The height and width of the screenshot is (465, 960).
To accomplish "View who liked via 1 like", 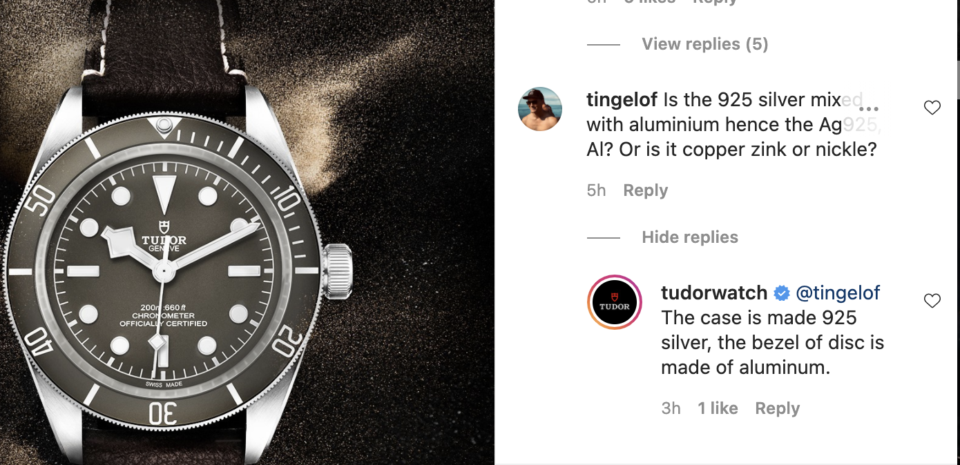I will click(718, 408).
